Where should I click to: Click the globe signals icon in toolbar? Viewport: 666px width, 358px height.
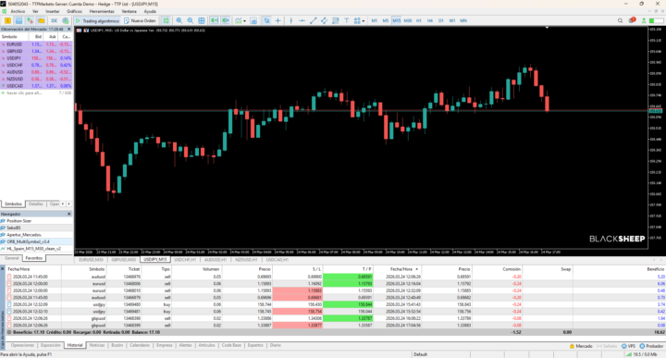click(66, 20)
